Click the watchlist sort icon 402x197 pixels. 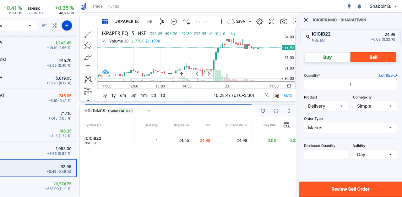click(44, 25)
